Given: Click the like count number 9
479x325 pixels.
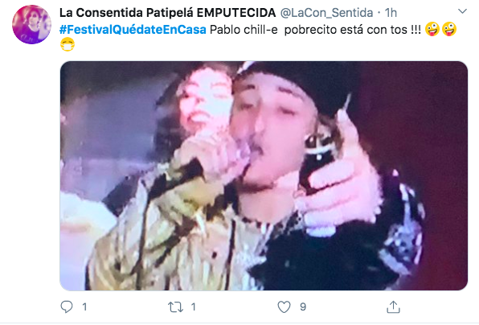Looking at the screenshot, I should click(303, 306).
